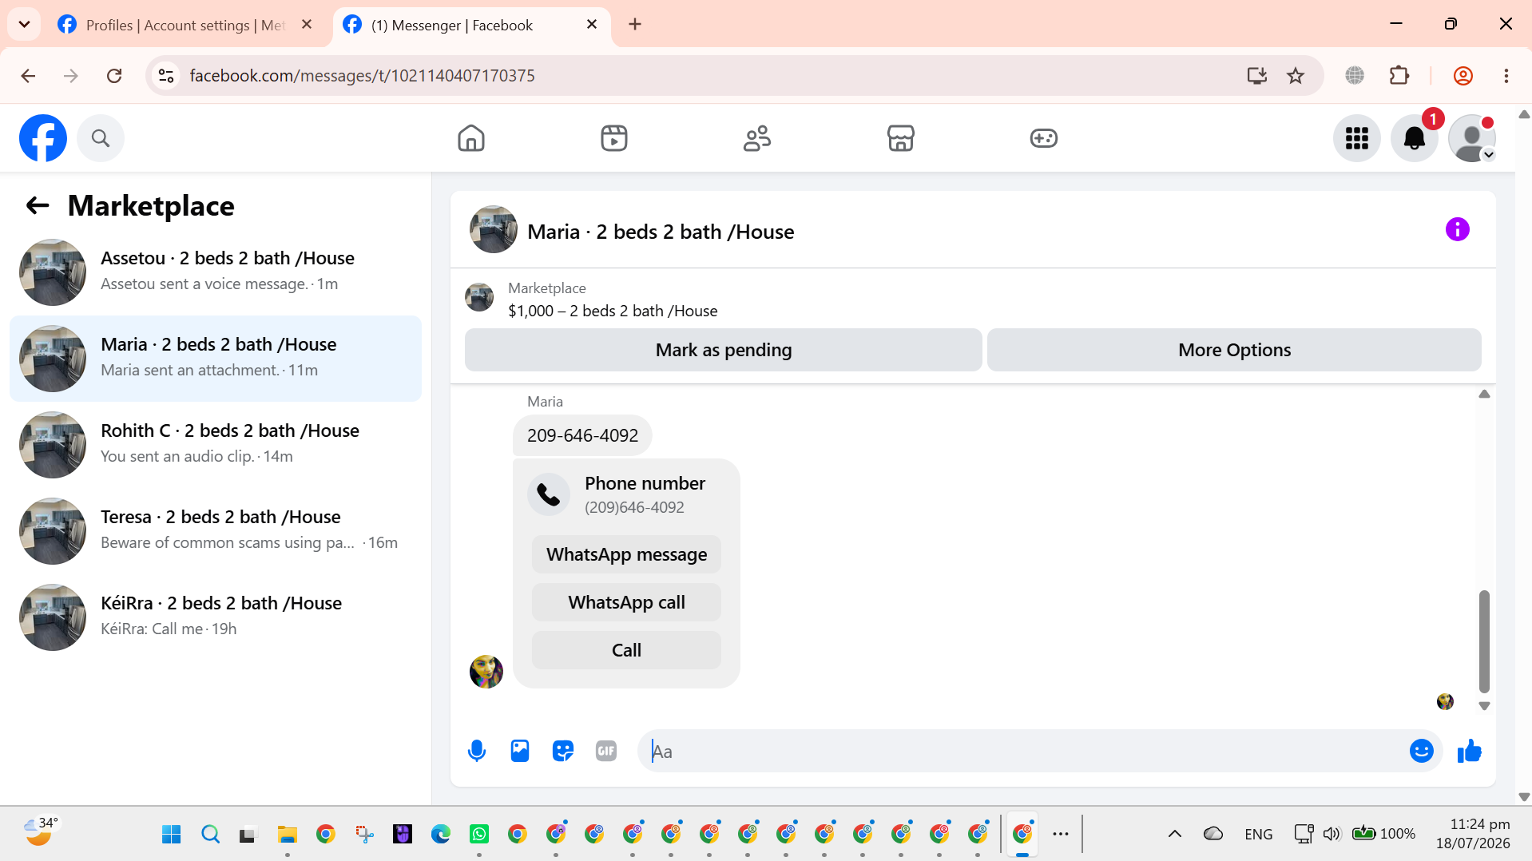Open the Extensions puzzle icon

[x=1399, y=76]
